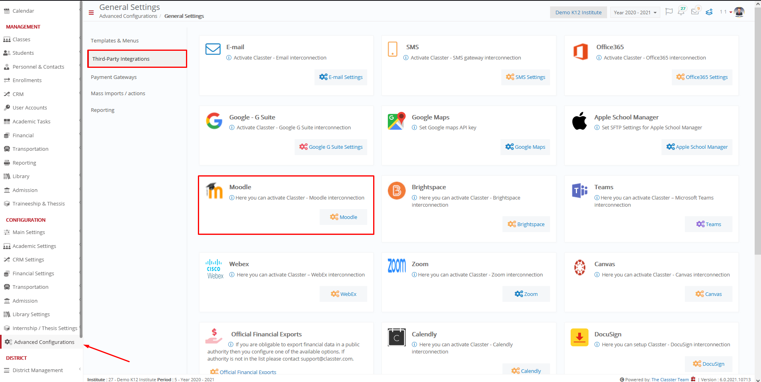The width and height of the screenshot is (761, 382).
Task: Open the hamburger menu icon
Action: [91, 13]
